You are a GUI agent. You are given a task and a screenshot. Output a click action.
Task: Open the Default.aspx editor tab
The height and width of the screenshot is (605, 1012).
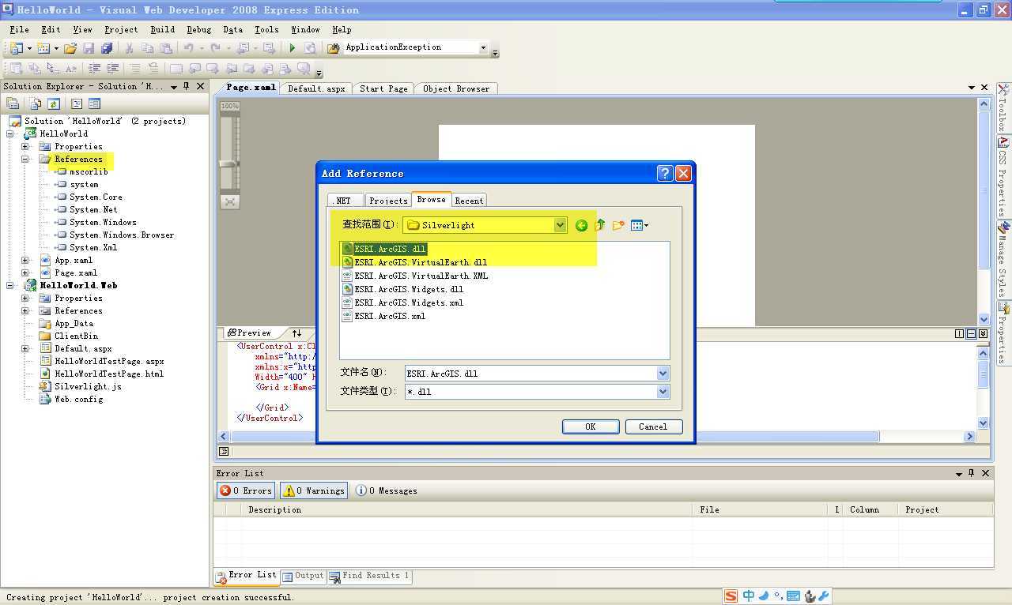(316, 88)
